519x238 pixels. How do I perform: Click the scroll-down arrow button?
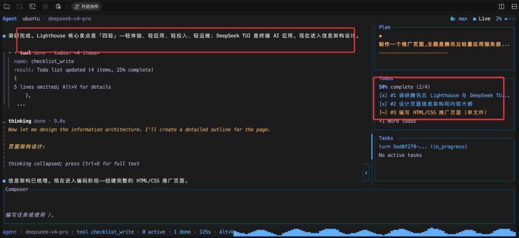(x=366, y=172)
